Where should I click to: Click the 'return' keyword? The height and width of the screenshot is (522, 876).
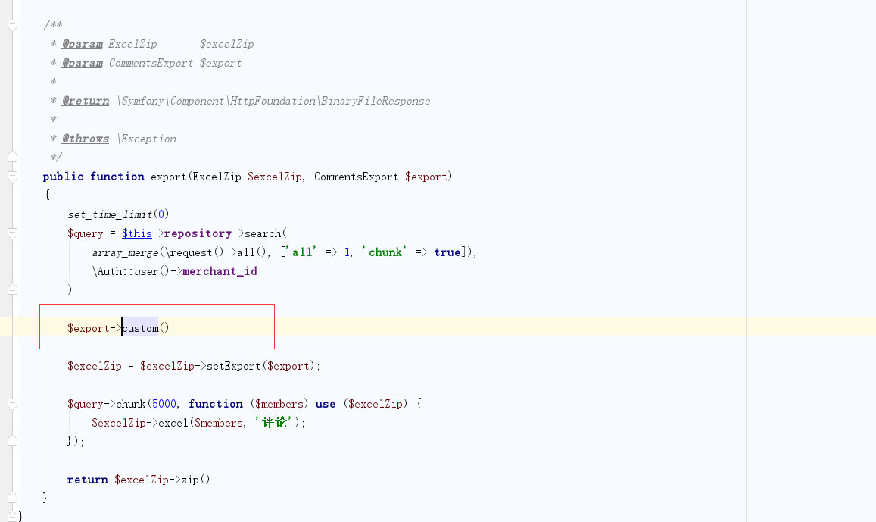87,480
